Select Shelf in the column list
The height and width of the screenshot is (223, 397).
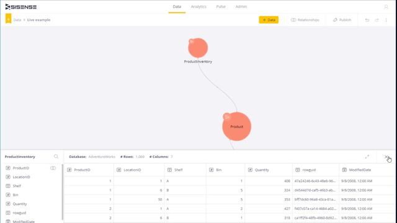pyautogui.click(x=17, y=186)
